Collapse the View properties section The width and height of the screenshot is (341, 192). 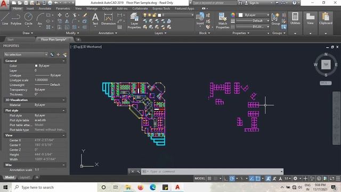pos(63,135)
